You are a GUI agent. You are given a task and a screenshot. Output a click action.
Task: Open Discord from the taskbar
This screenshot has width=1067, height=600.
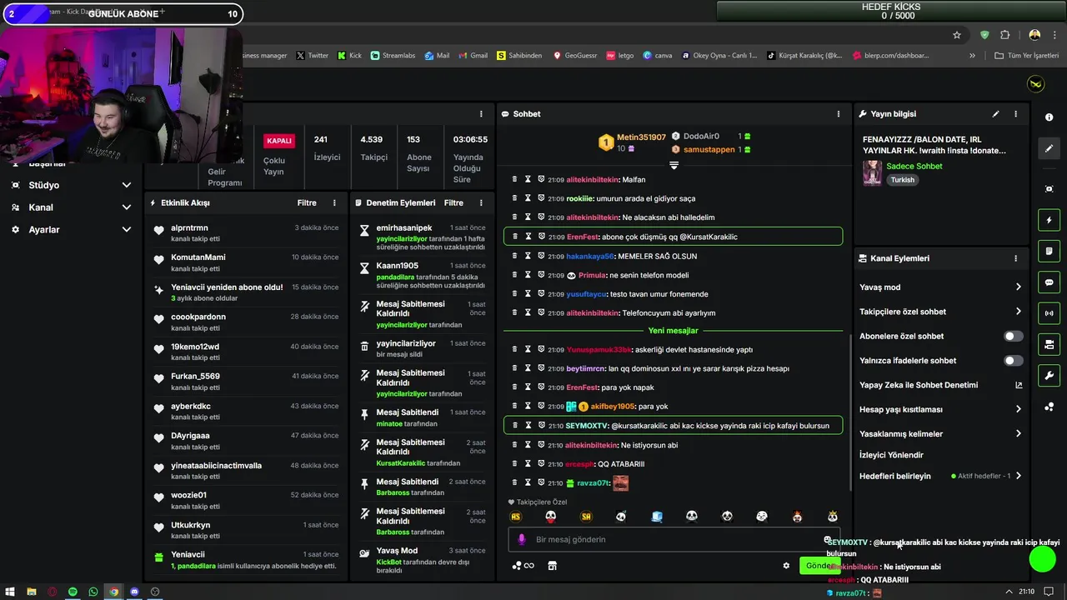click(134, 592)
